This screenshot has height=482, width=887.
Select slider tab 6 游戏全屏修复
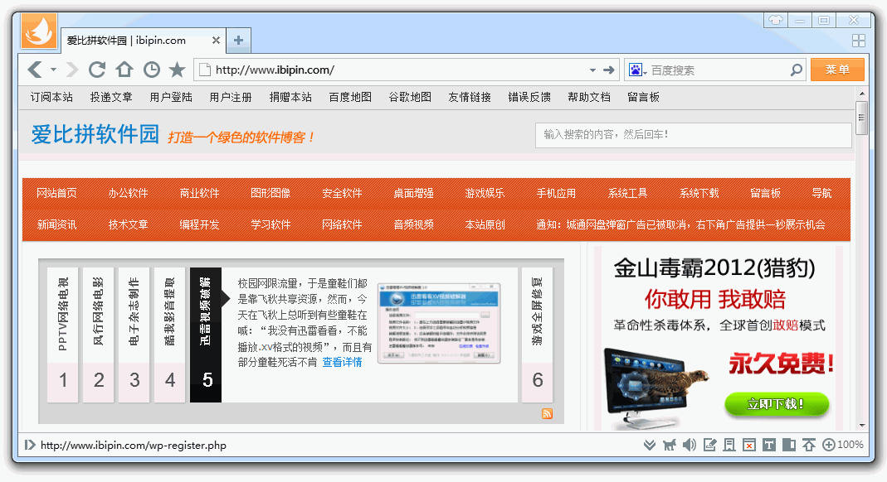(x=537, y=335)
